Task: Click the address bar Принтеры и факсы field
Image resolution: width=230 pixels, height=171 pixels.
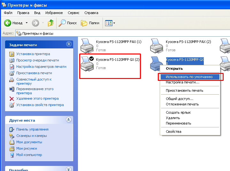Action: point(123,33)
